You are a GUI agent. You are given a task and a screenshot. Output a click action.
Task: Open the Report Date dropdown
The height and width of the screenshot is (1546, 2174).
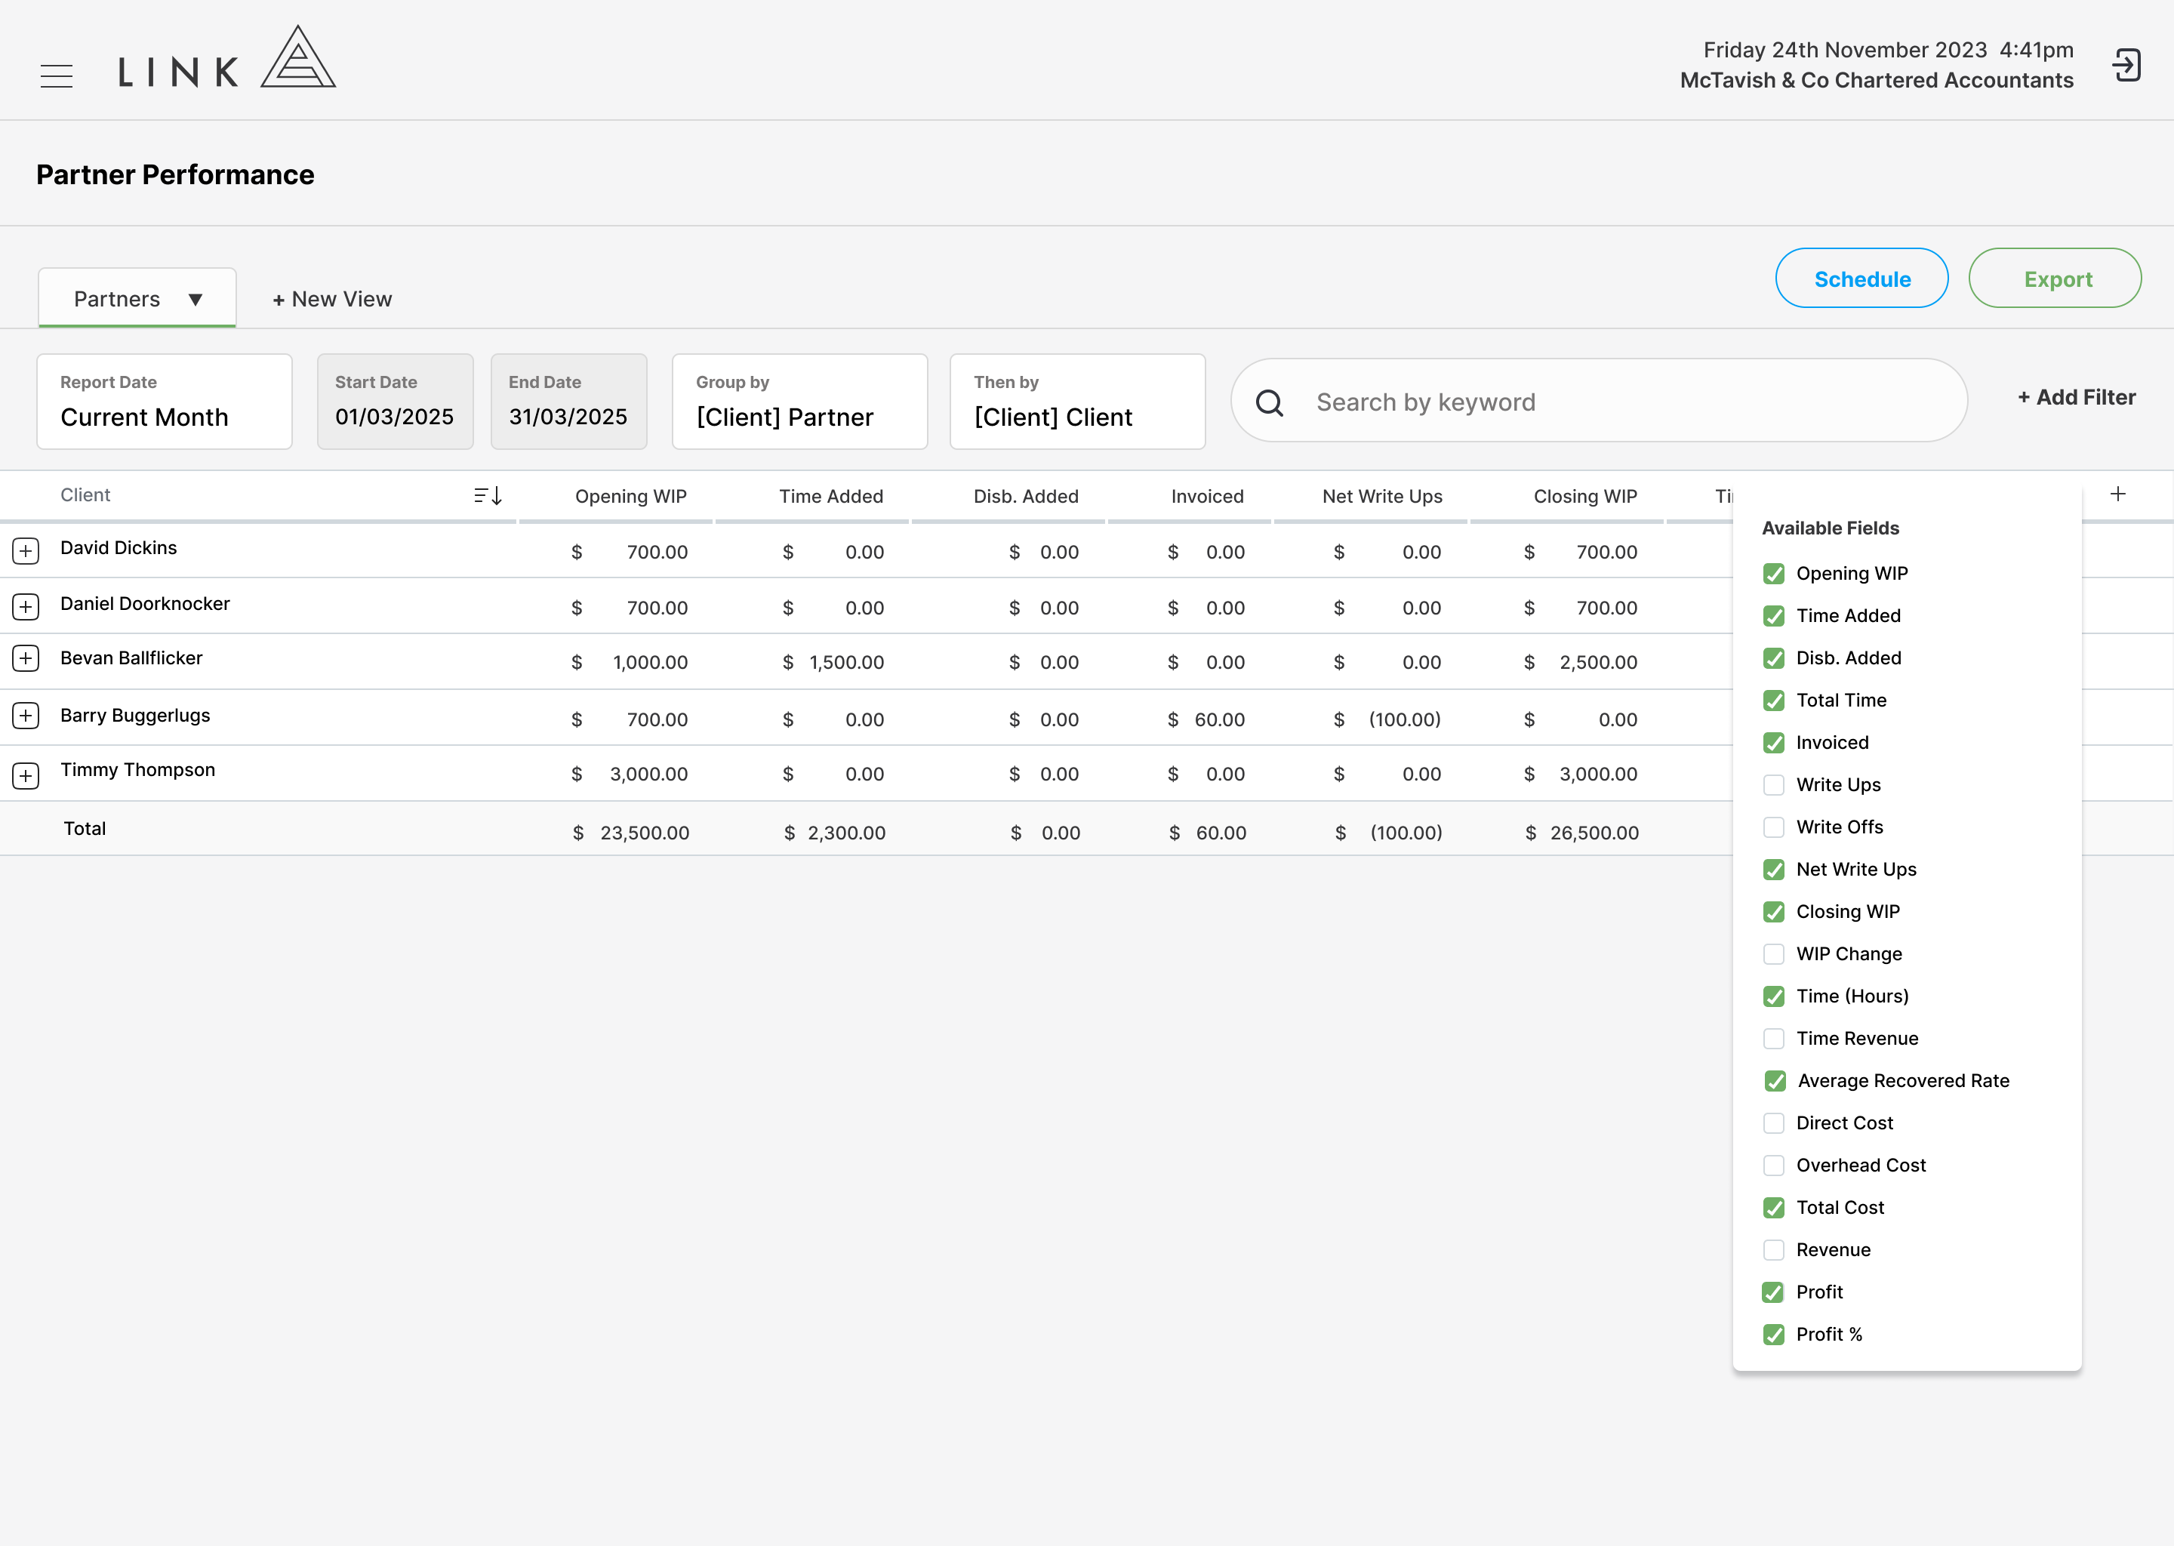[x=165, y=402]
